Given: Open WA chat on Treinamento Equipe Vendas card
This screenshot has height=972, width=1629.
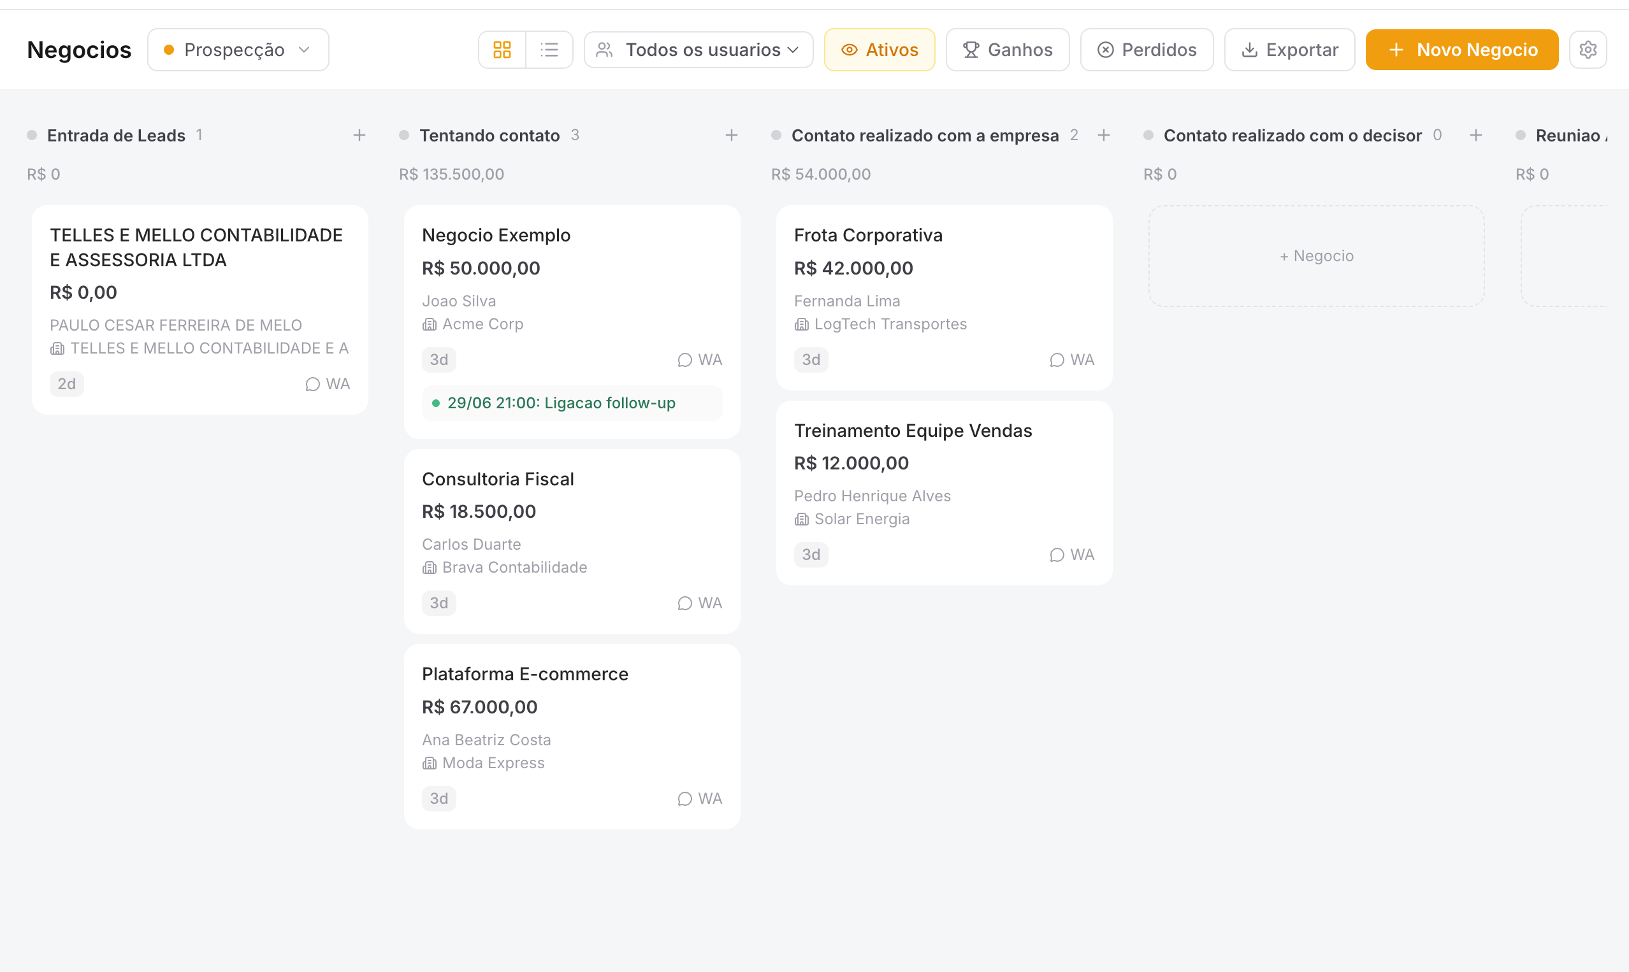Looking at the screenshot, I should 1072,555.
